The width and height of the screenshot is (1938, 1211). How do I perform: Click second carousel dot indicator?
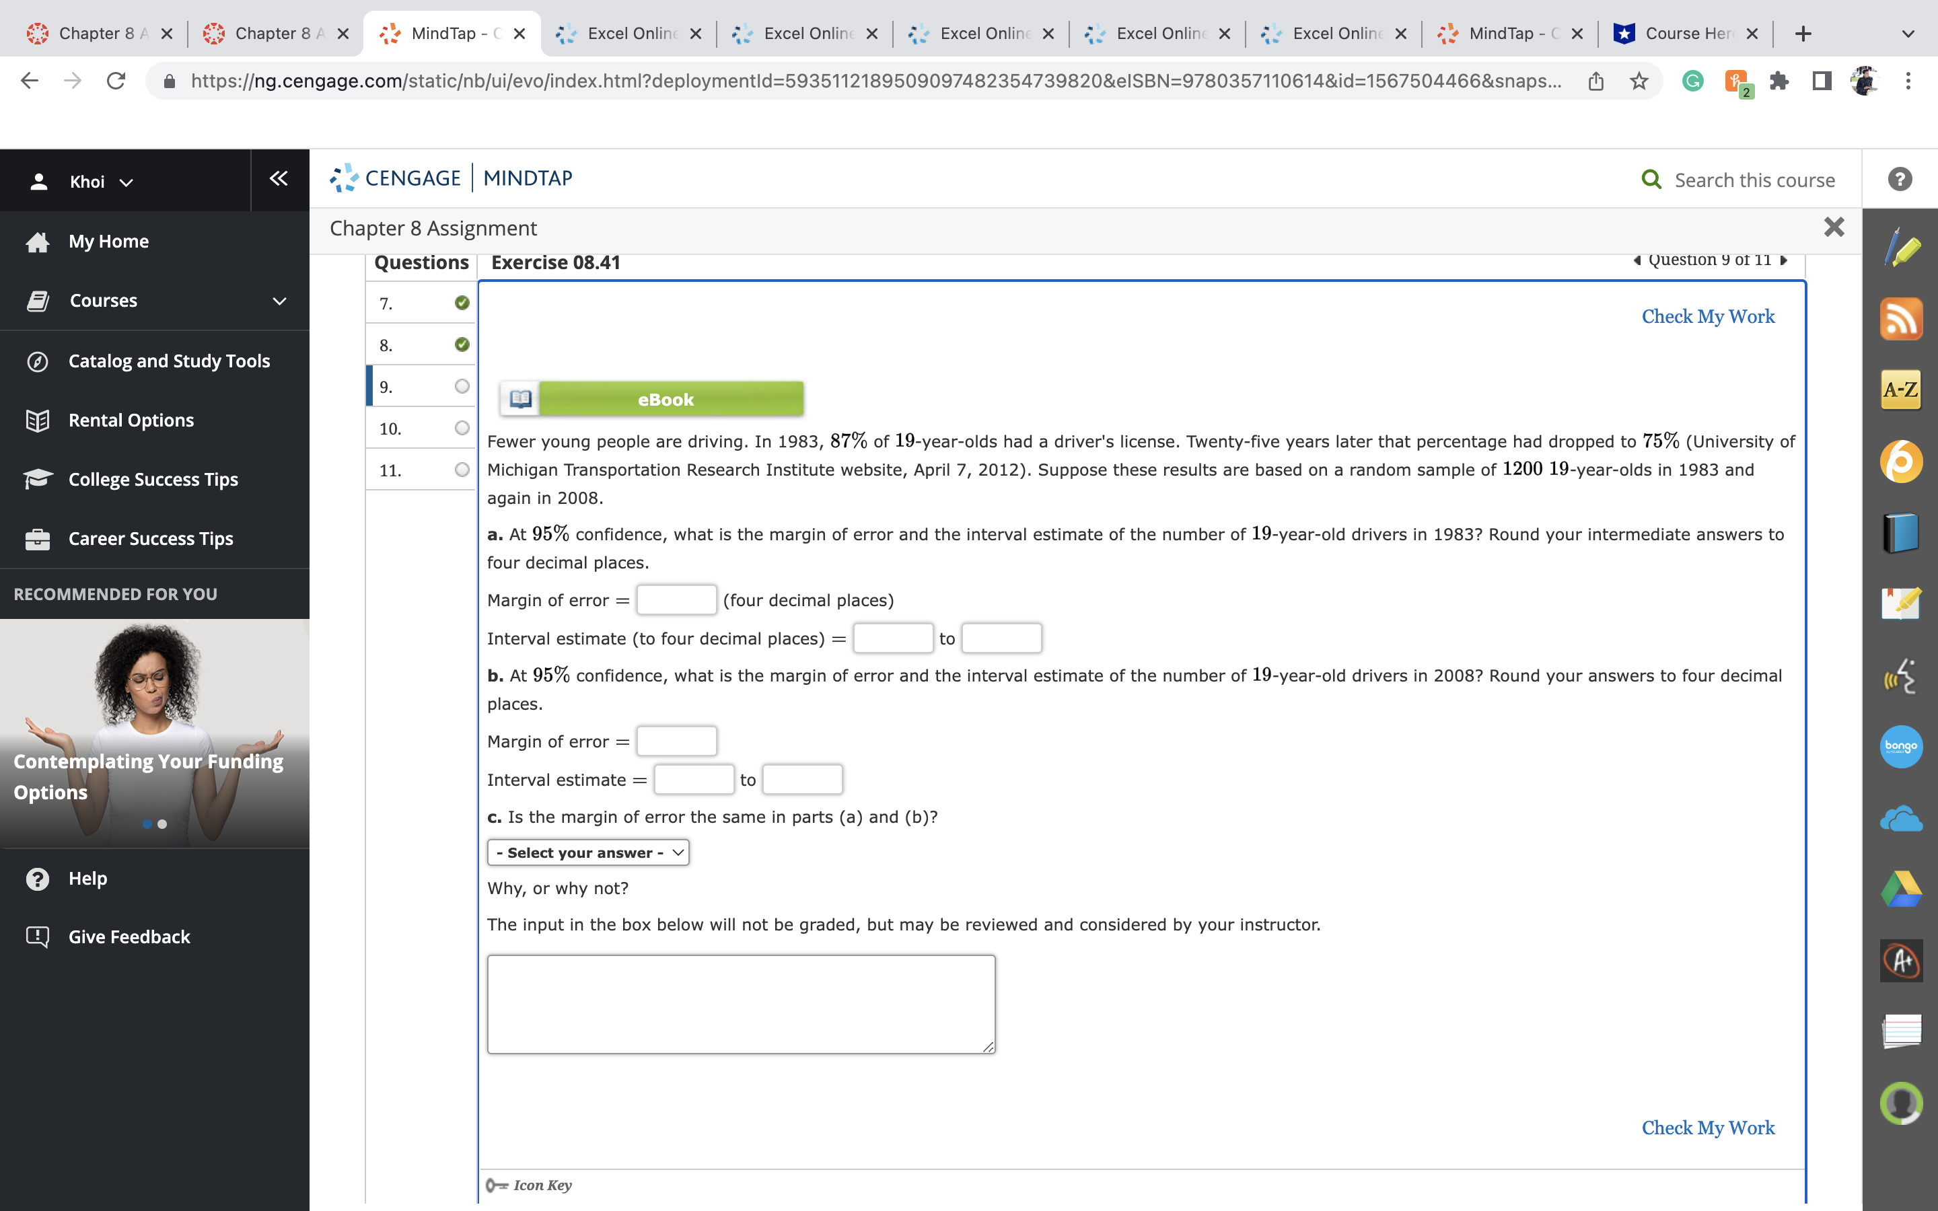(x=163, y=824)
